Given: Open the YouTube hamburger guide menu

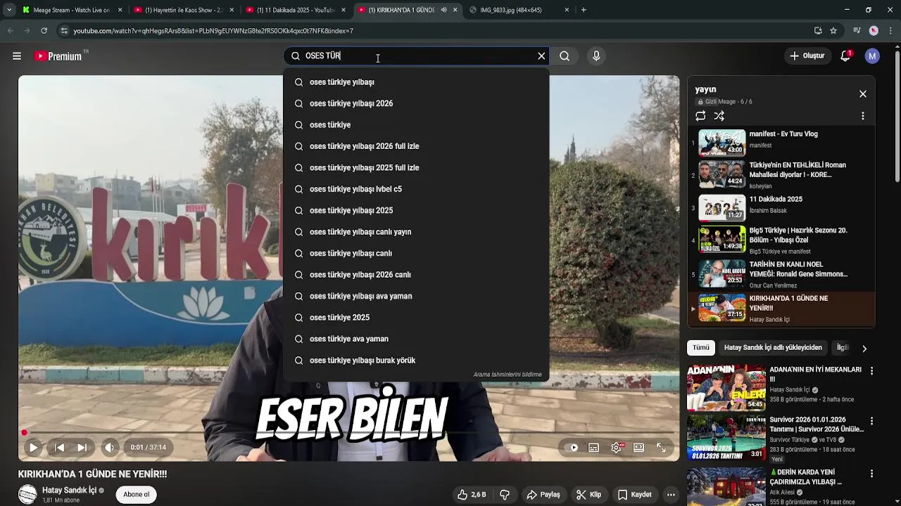Looking at the screenshot, I should [x=17, y=56].
